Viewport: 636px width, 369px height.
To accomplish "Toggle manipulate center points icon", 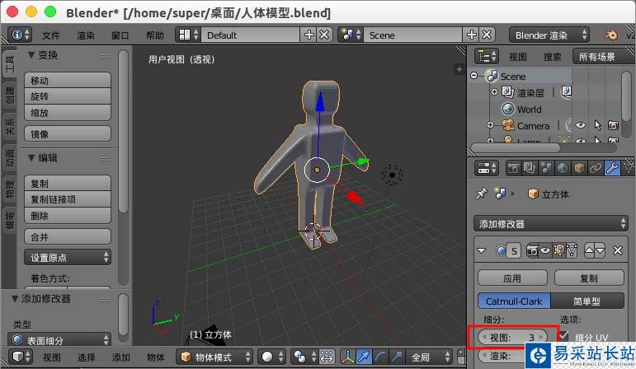I will [x=326, y=357].
